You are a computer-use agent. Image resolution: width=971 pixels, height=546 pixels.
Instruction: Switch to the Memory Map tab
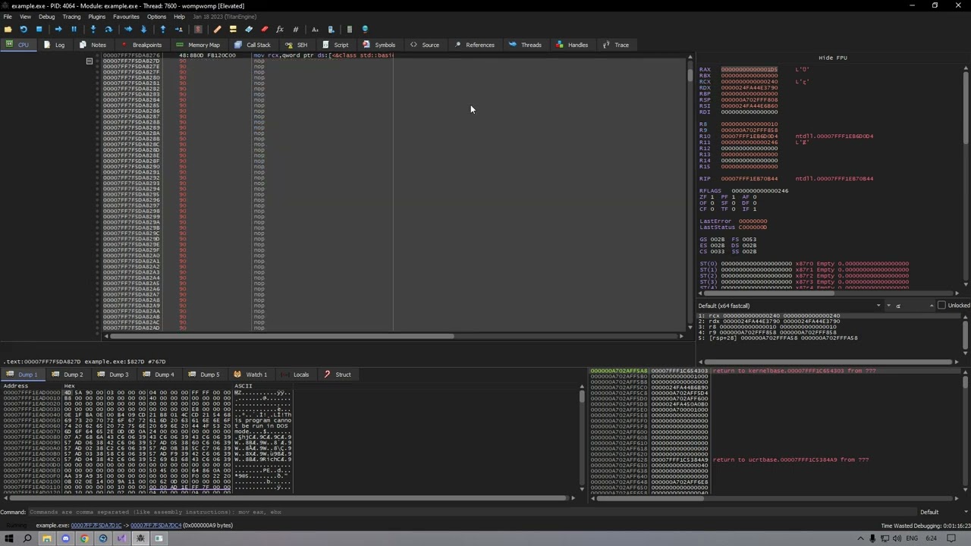click(x=198, y=45)
